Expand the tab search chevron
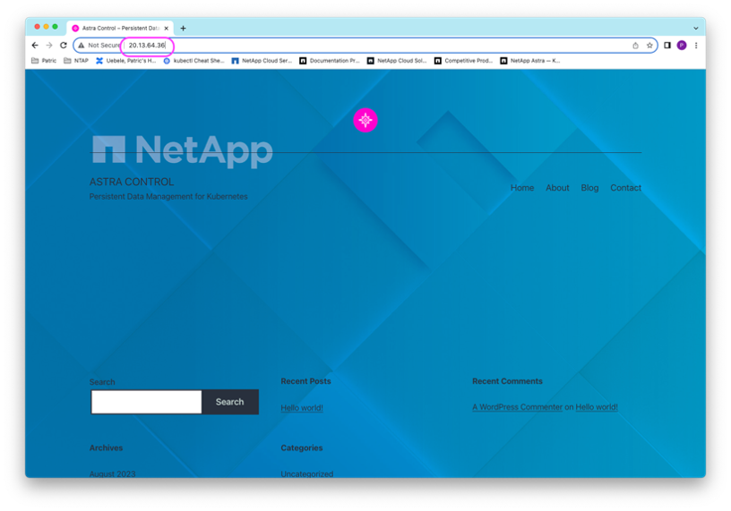Screen dimensions: 731x511 pos(695,29)
